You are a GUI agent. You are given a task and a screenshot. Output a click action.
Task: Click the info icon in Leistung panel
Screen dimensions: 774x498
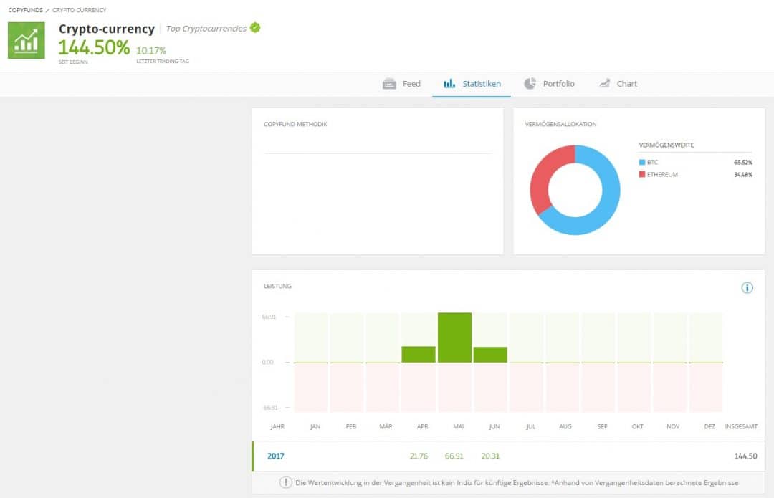coord(747,287)
